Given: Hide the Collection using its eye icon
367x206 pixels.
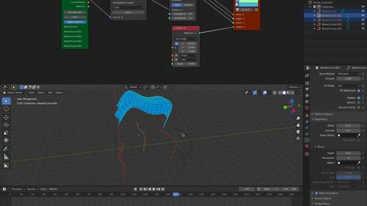Looking at the screenshot, I should 363,7.
